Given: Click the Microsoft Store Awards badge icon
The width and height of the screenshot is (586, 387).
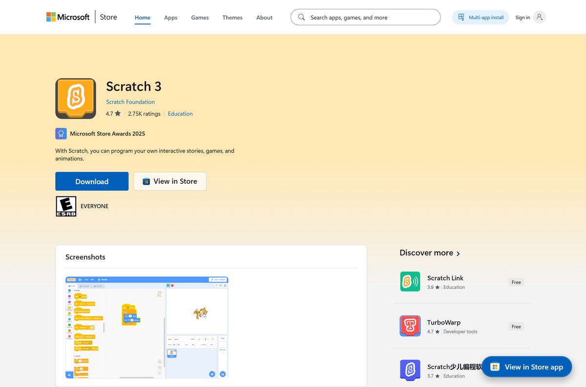Looking at the screenshot, I should click(61, 133).
